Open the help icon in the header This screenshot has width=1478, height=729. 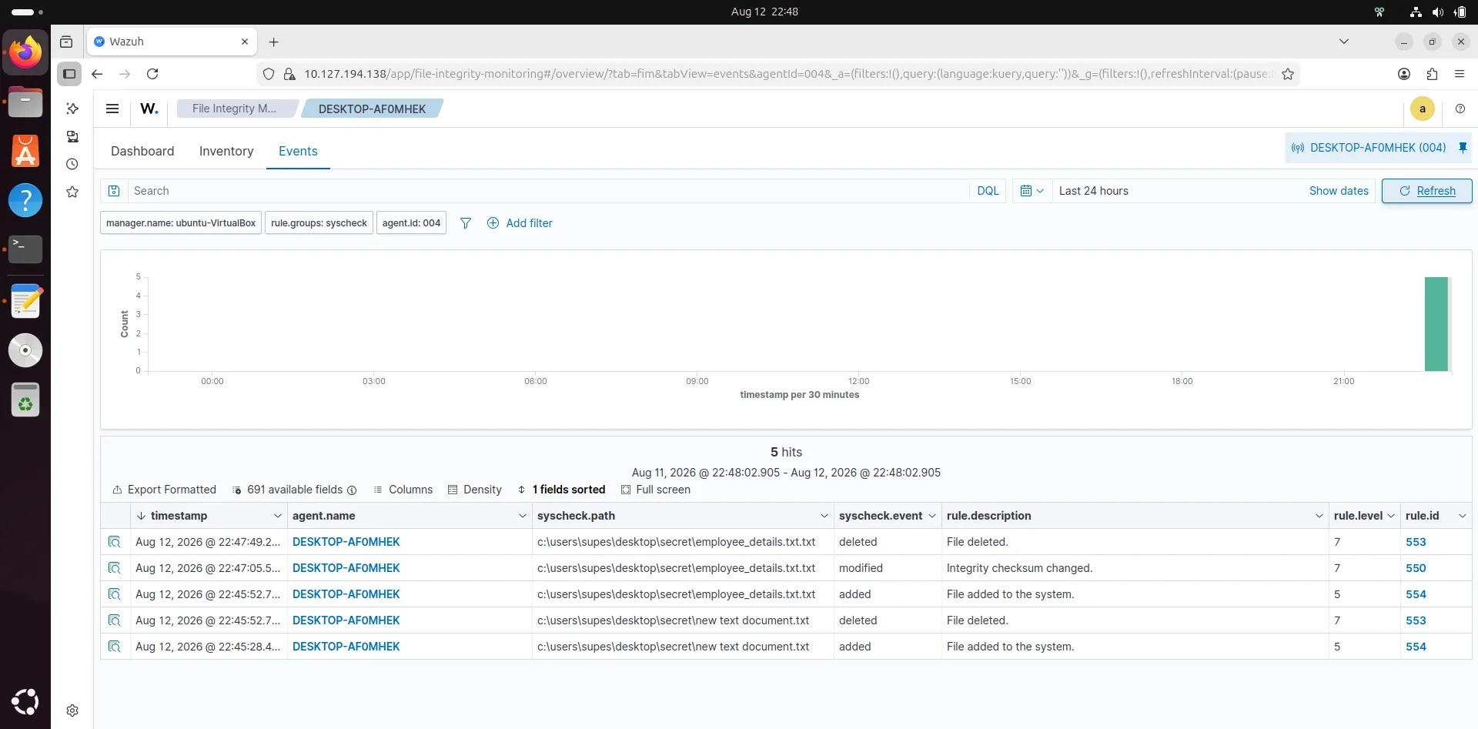click(1460, 109)
